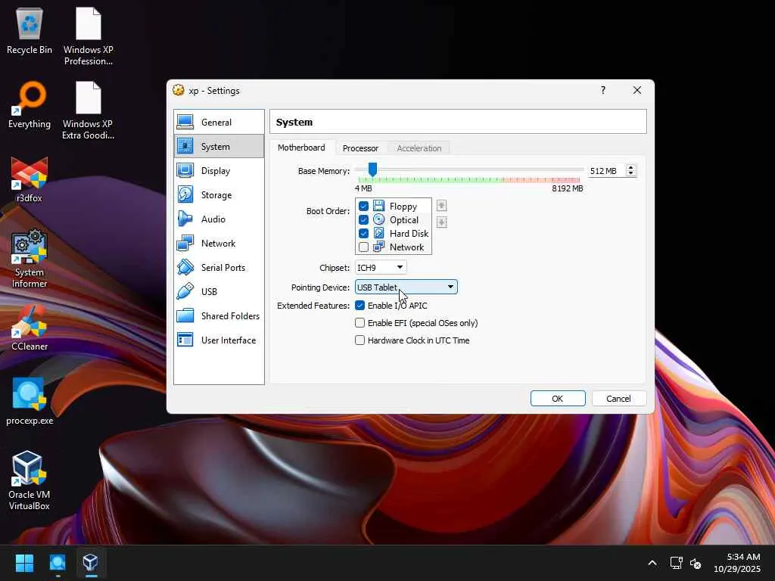Uncheck Floppy in the boot order
Screen dimensions: 775x581
(x=363, y=206)
